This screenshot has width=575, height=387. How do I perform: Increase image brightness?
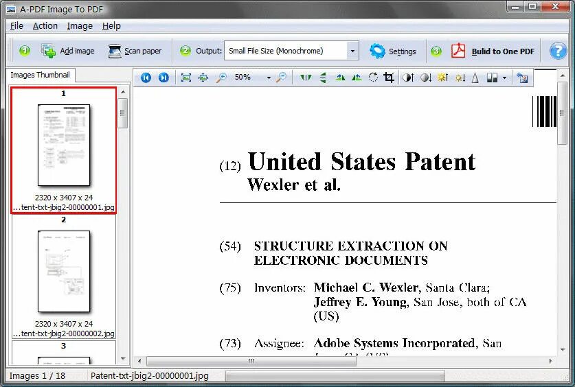[x=442, y=78]
